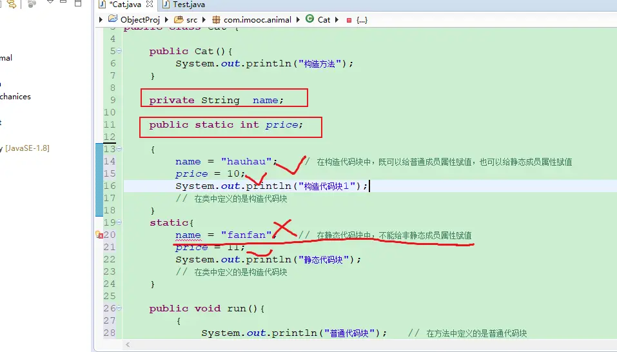617x352 pixels.
Task: Minimize the Package Explorer panel
Action: tap(63, 3)
